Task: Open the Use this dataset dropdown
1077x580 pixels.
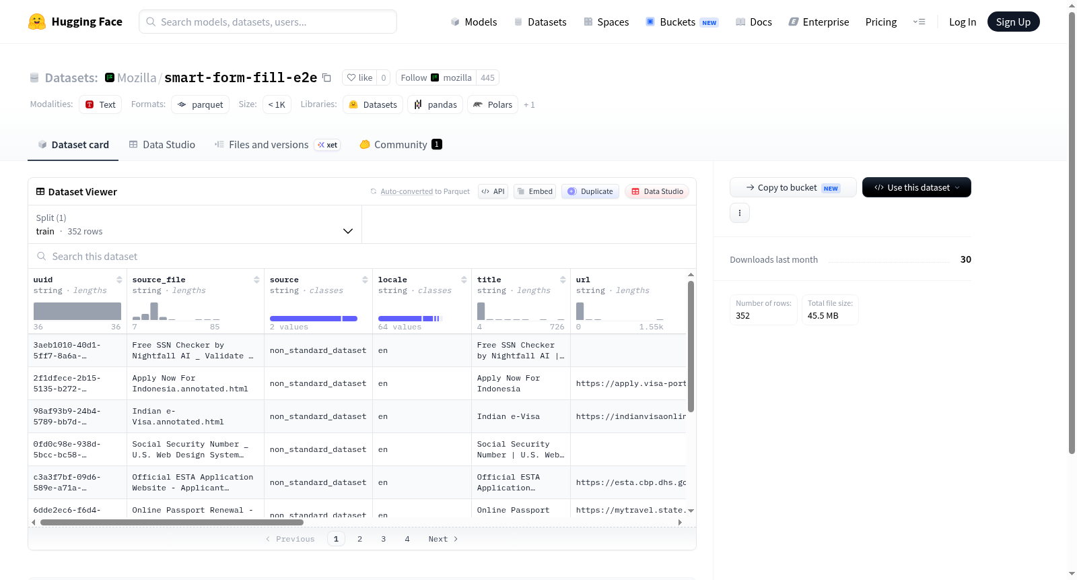Action: (916, 187)
